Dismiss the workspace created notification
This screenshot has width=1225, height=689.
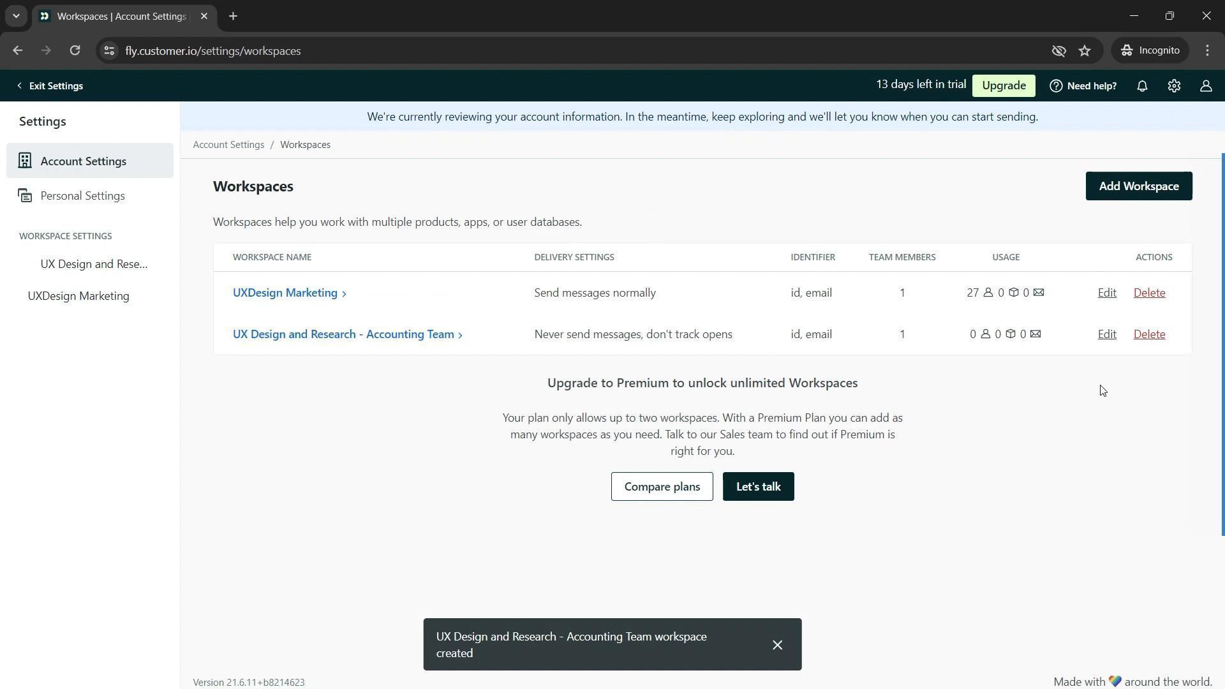coord(776,645)
